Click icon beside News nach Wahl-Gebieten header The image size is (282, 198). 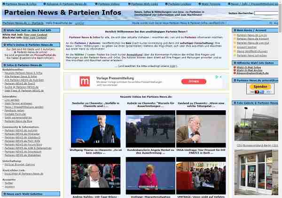click(5, 194)
